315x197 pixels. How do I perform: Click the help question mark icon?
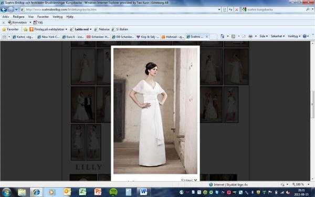[304, 36]
